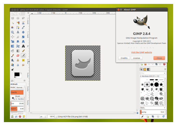
Task: Select the Rectangle Select tool
Action: click(13, 18)
